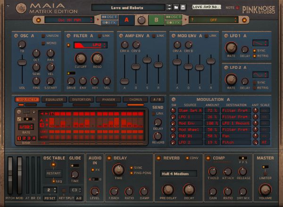The image size is (283, 207).
Task: Switch to the DISTORTION tab
Action: (81, 99)
